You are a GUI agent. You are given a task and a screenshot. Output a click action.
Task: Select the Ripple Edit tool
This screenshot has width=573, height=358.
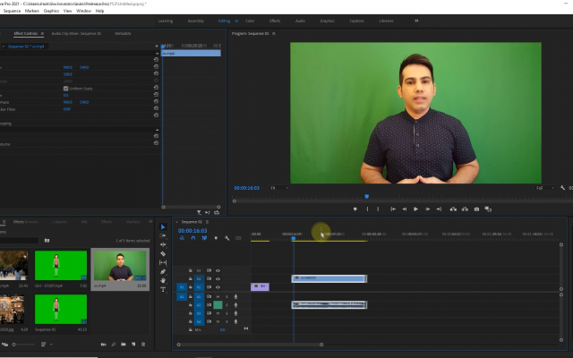click(x=163, y=244)
